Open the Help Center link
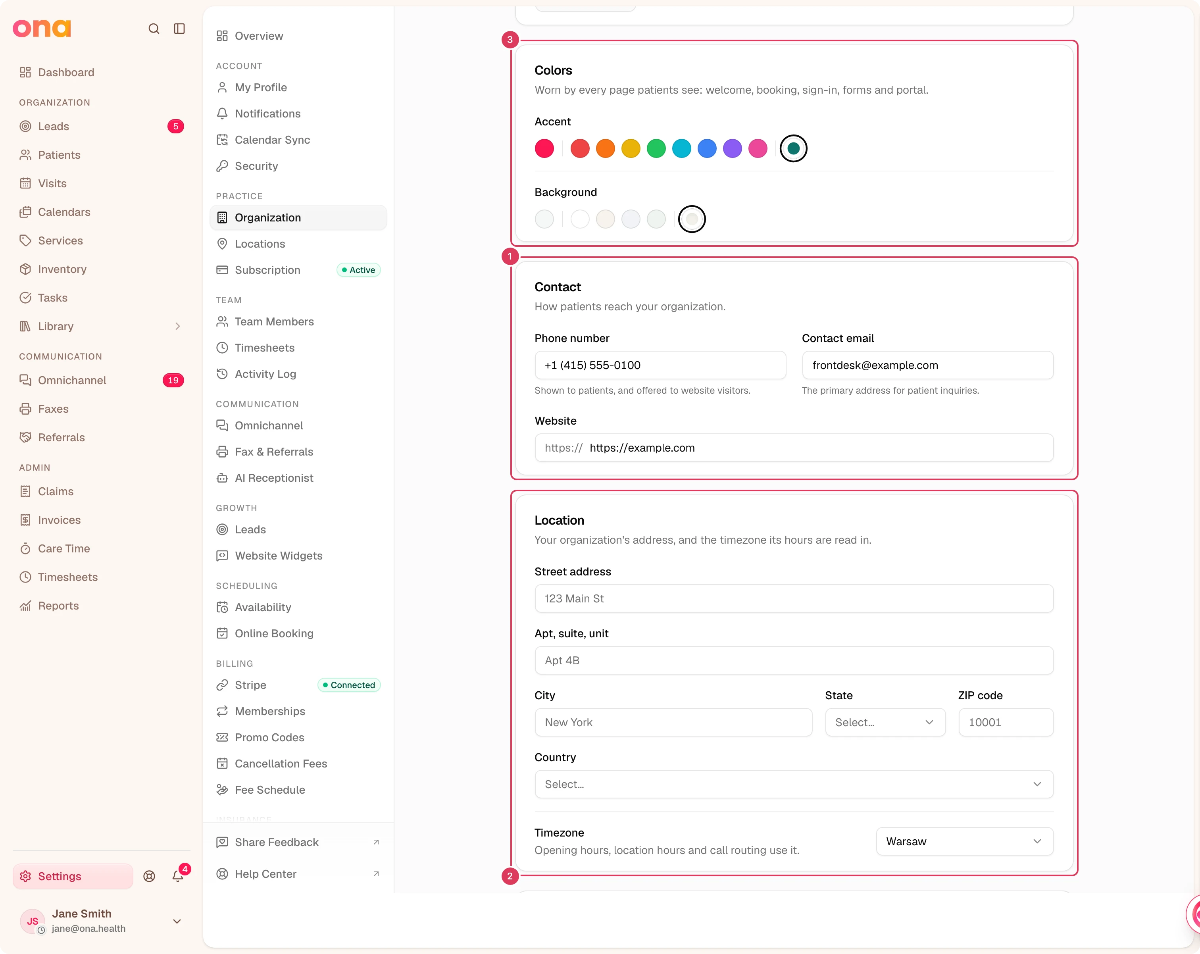The width and height of the screenshot is (1200, 954). click(x=298, y=874)
